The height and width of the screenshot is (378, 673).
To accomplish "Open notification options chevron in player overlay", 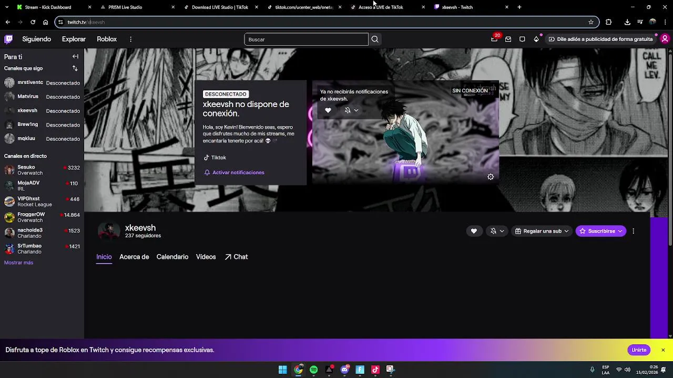I will click(x=356, y=110).
